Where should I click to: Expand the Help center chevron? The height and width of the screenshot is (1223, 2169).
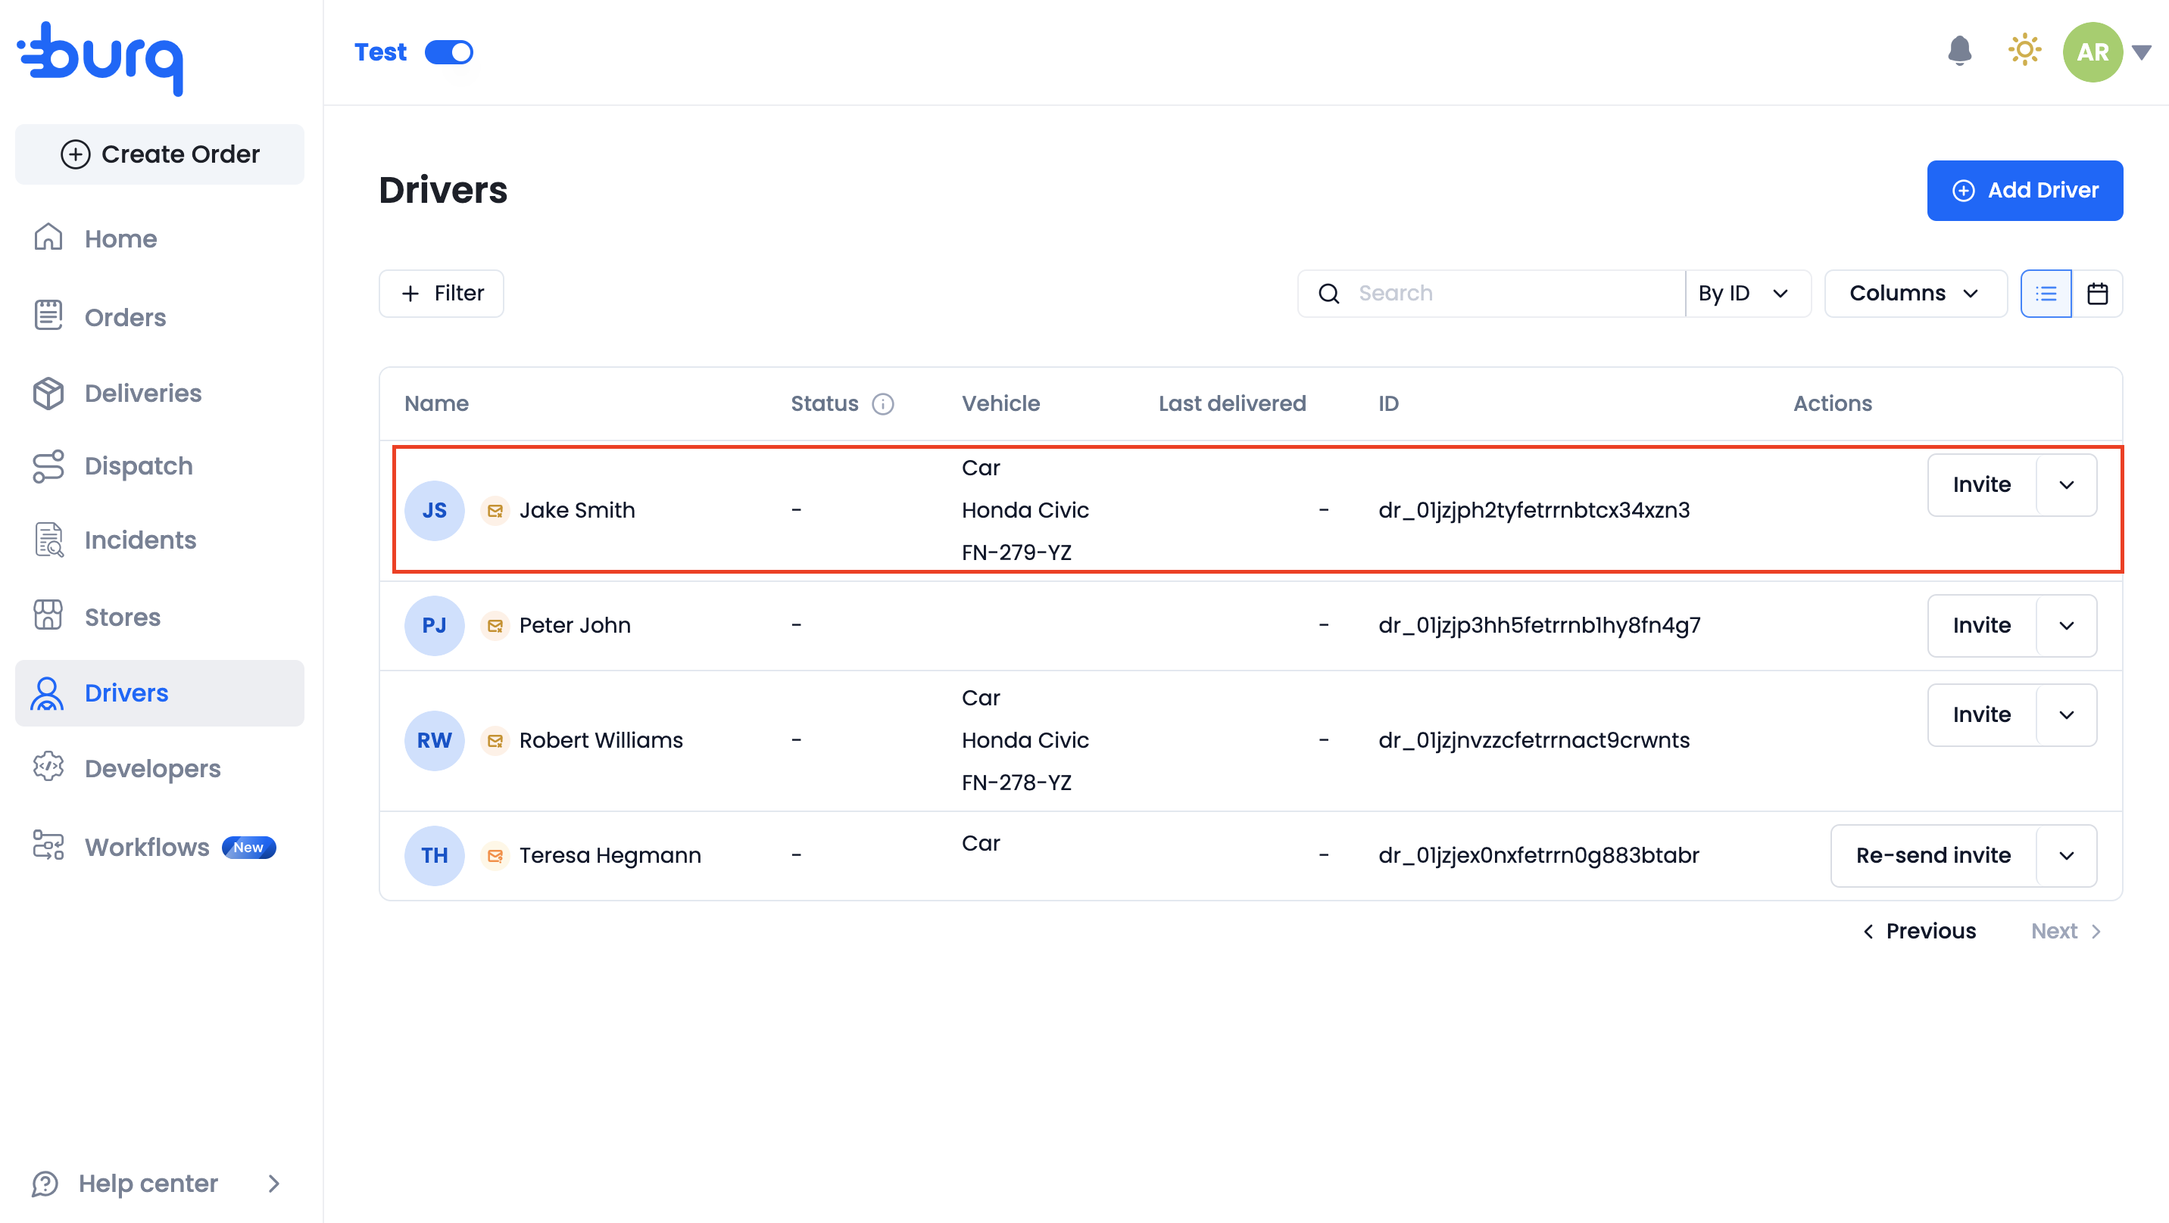(x=273, y=1184)
